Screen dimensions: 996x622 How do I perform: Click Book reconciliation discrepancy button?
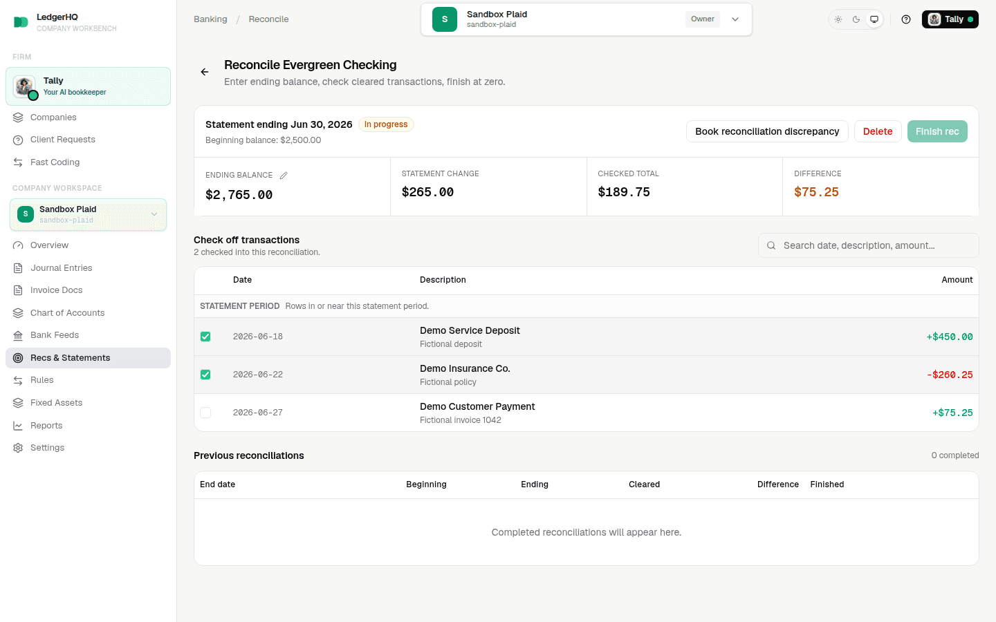click(767, 131)
